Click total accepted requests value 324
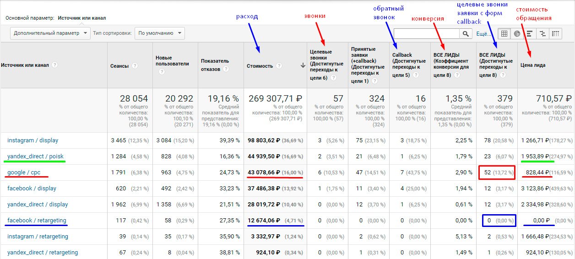Viewport: 575px width, 259px height. pyautogui.click(x=377, y=98)
